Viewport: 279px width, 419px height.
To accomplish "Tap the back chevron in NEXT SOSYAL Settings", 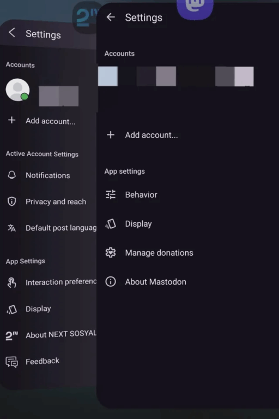I will 12,33.
